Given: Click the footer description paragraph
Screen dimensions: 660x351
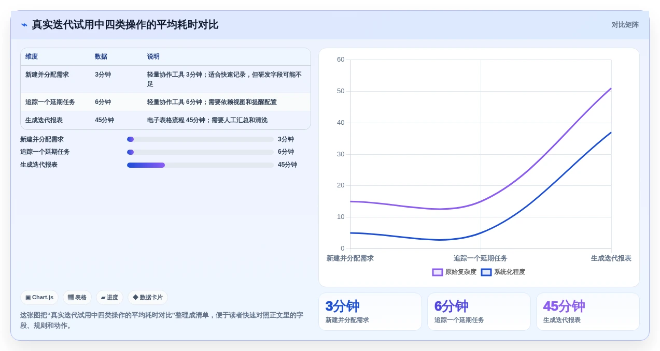Looking at the screenshot, I should coord(162,320).
